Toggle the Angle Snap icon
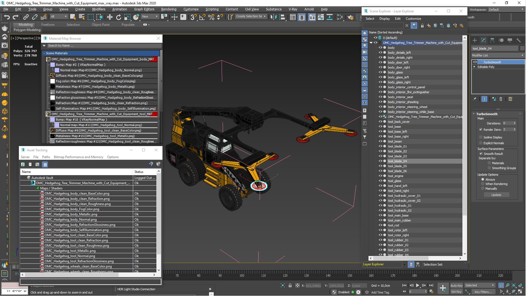Viewport: 526px width, 296px height. [202, 17]
